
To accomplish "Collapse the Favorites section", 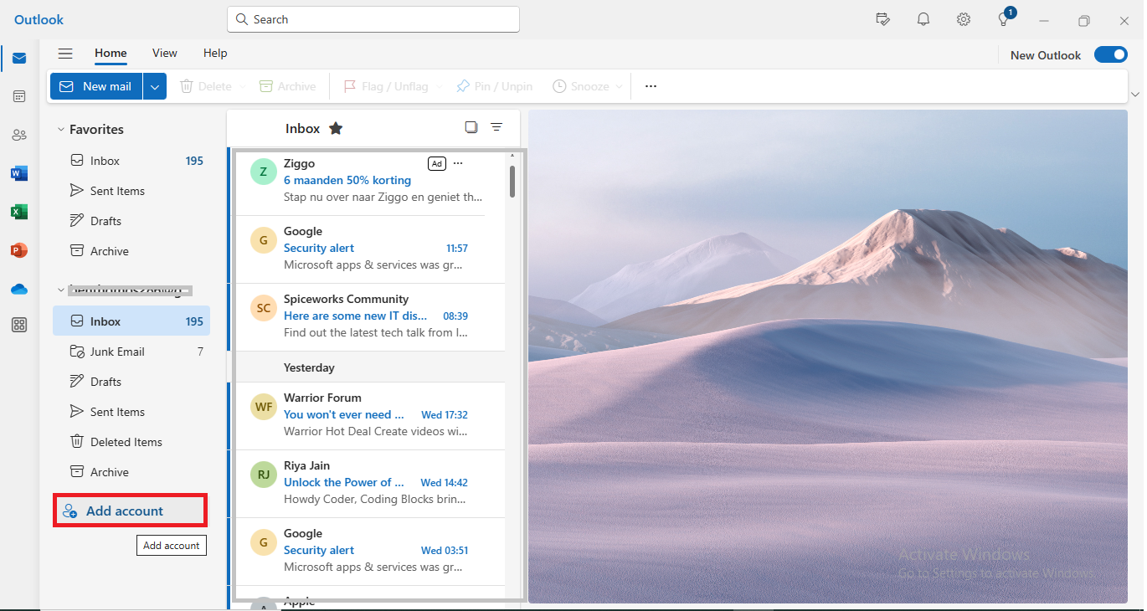I will click(61, 130).
